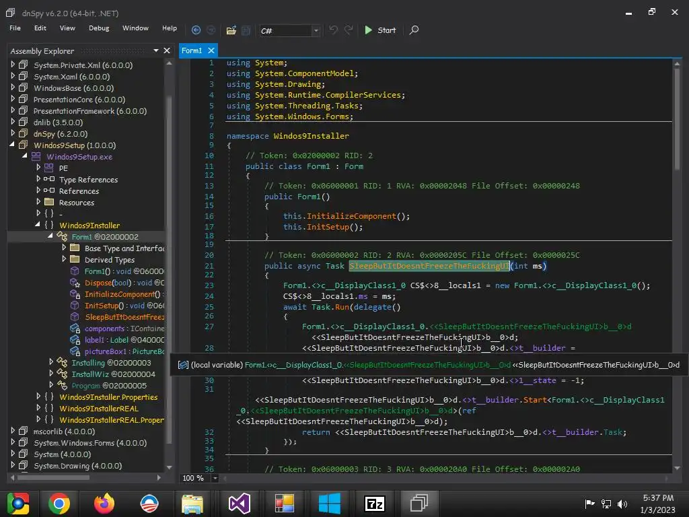The height and width of the screenshot is (517, 689).
Task: Select the Program @02000005 class item
Action: pyautogui.click(x=109, y=386)
